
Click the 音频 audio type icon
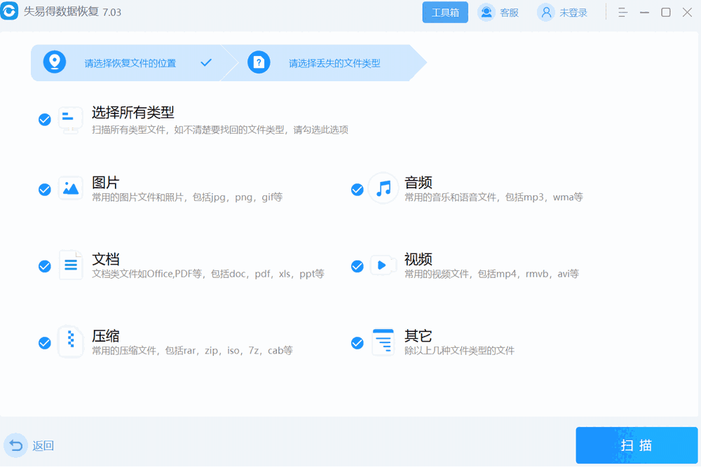[383, 188]
